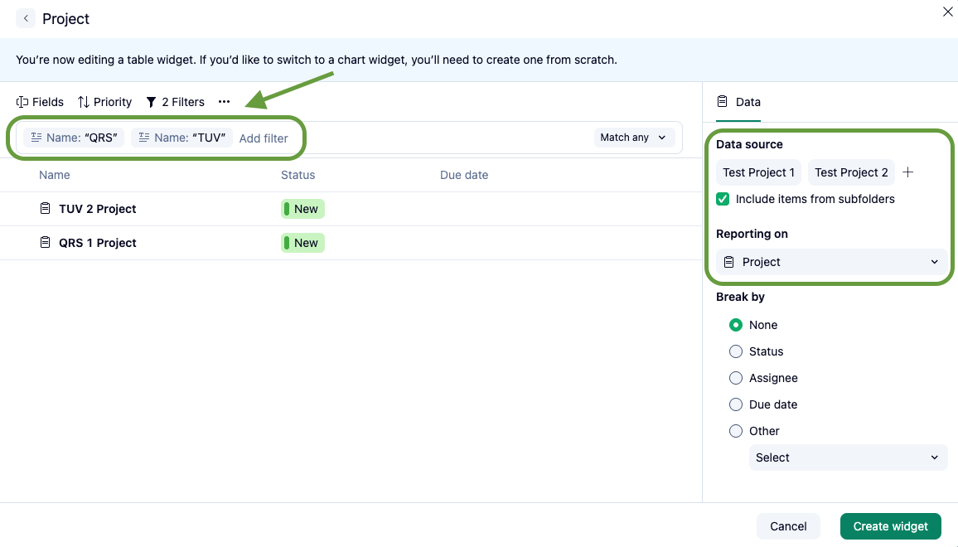Open the three-dot more options menu
The width and height of the screenshot is (958, 547).
click(x=224, y=102)
